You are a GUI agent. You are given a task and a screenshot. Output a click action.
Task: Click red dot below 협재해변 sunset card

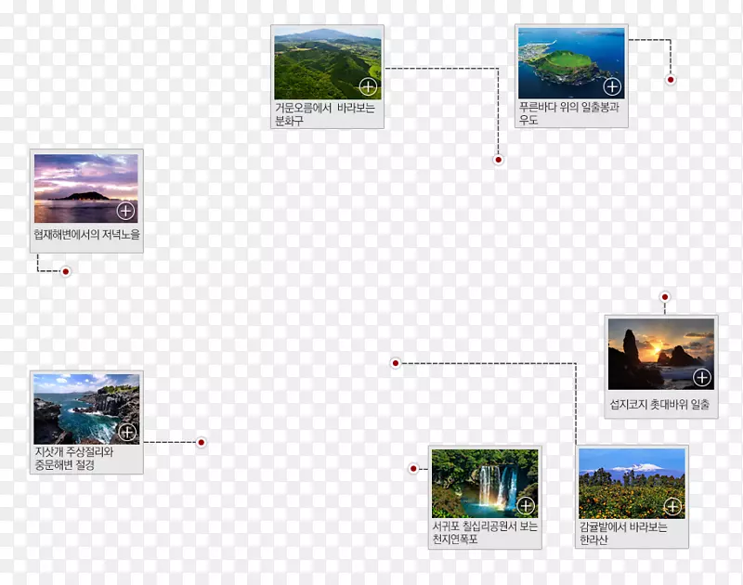[66, 272]
